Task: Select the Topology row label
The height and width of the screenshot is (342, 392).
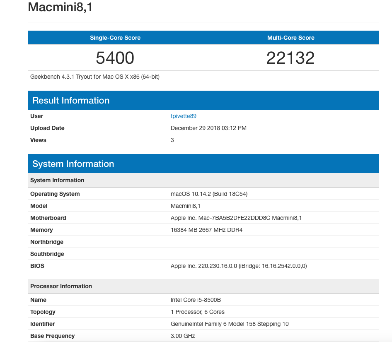Action: coord(43,312)
